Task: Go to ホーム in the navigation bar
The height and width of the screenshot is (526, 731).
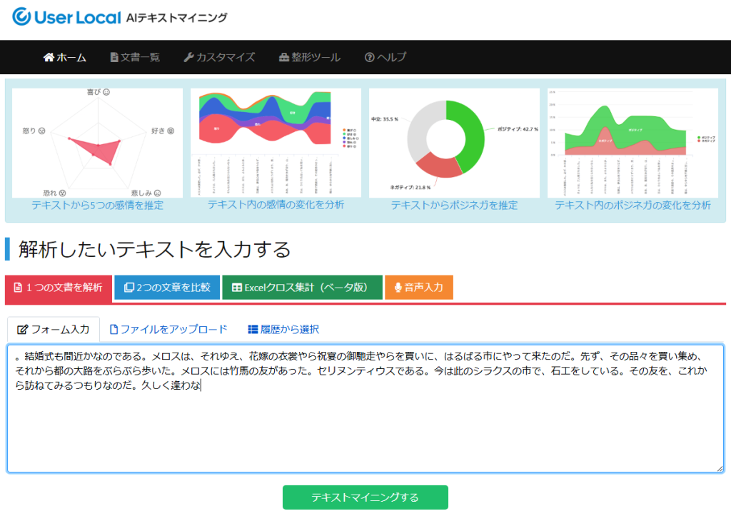Action: click(x=65, y=57)
